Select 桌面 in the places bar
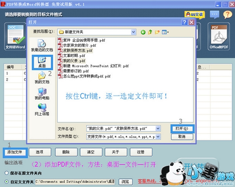This screenshot has width=235, height=187. click(x=42, y=62)
